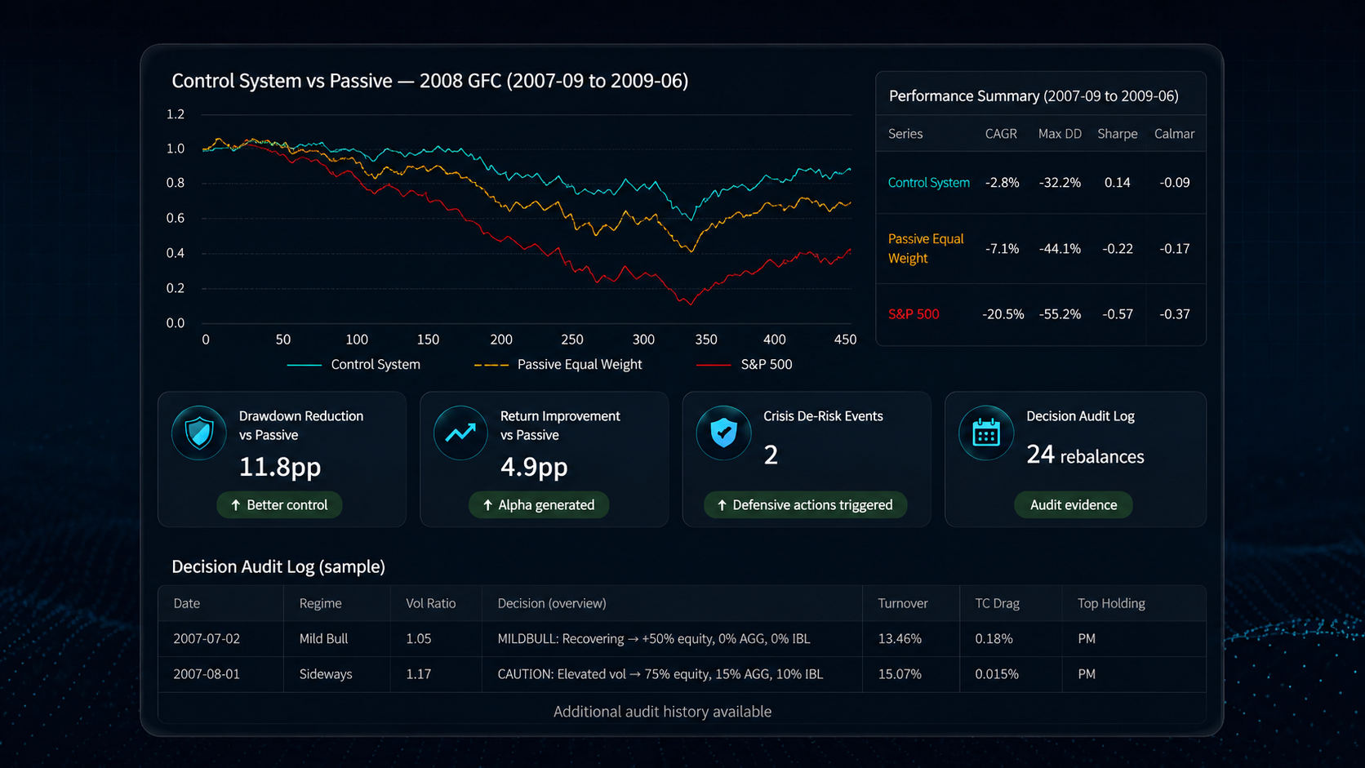Click the Drawdown Reduction shield icon
The image size is (1365, 768).
click(199, 433)
